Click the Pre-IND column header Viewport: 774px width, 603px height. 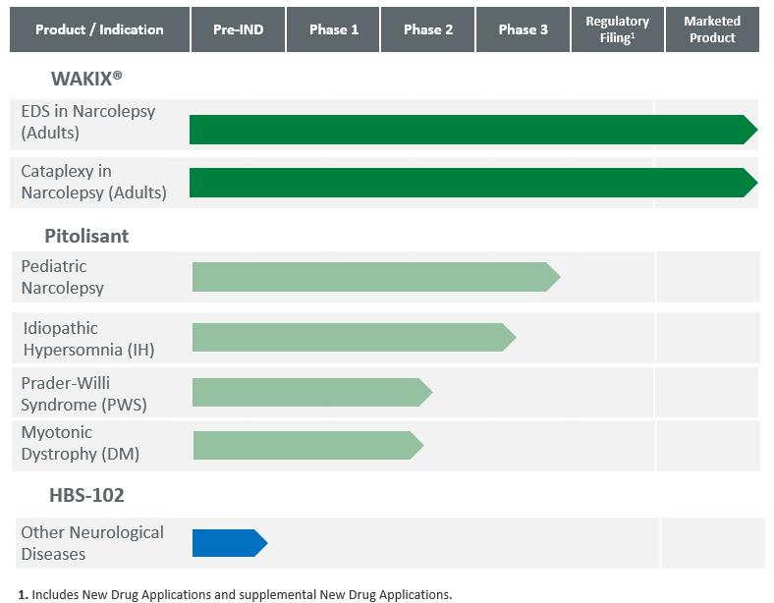[239, 29]
